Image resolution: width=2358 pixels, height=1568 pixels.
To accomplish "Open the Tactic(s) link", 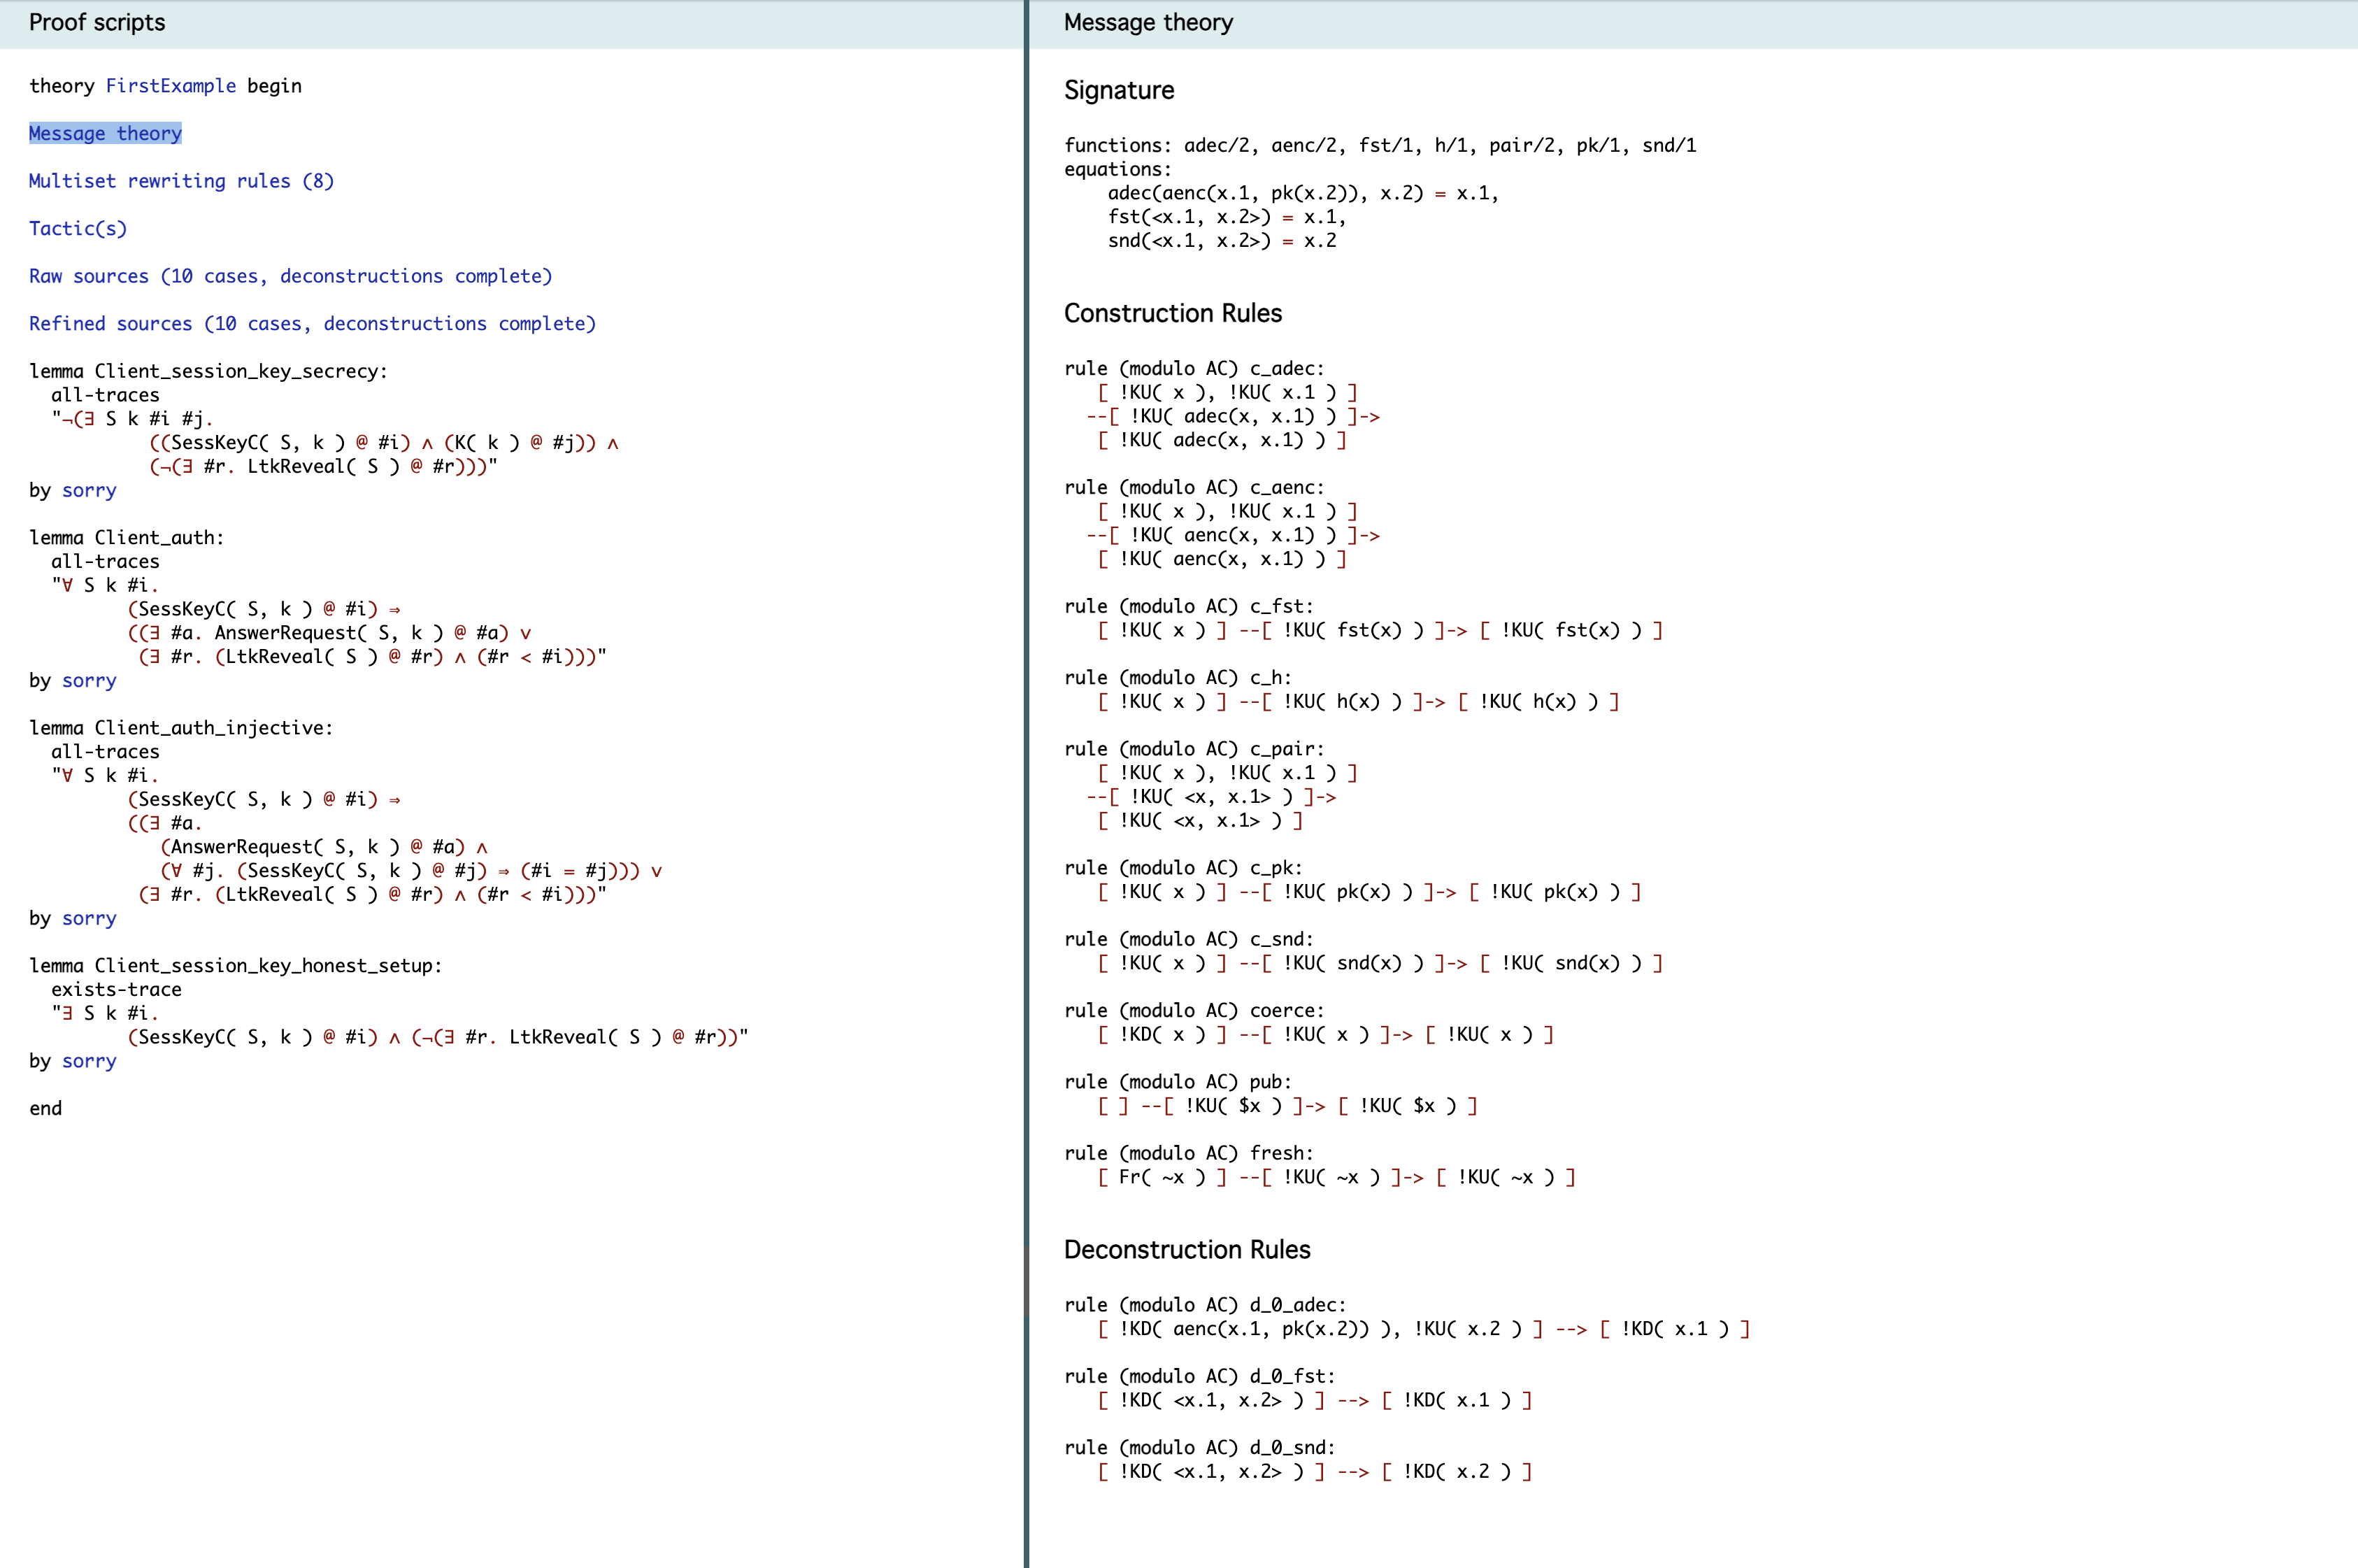I will click(x=78, y=228).
